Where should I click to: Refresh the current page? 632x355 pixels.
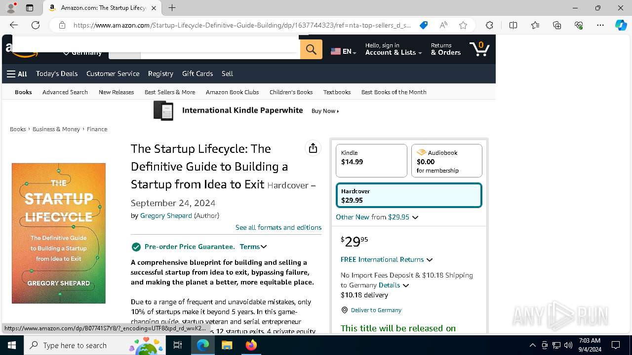click(x=36, y=25)
